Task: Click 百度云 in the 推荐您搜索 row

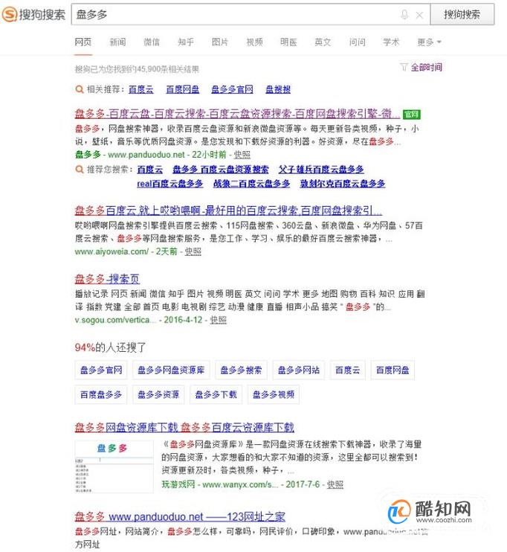Action: click(x=150, y=170)
